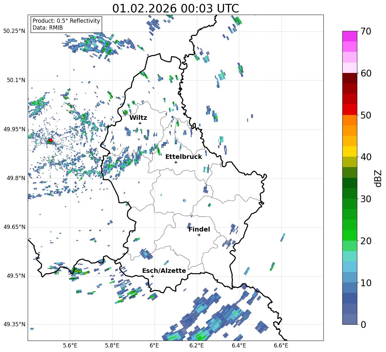The image size is (386, 352).
Task: Click the 30 value on colorbar
Action: 366,199
